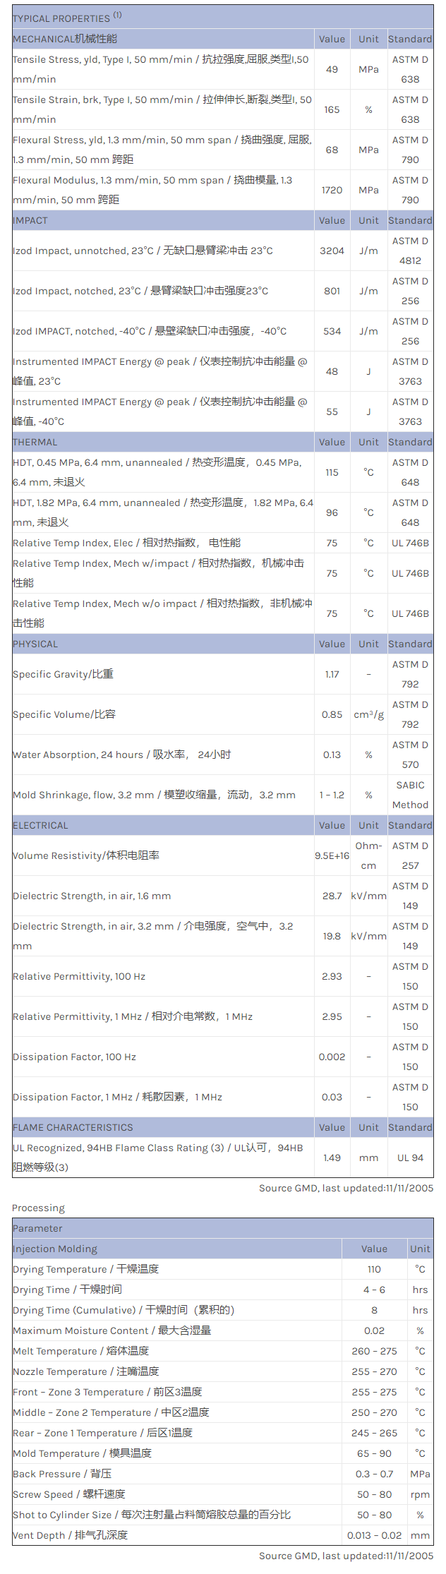446x1574 pixels.
Task: Click the IMPACT section header
Action: coord(30,220)
